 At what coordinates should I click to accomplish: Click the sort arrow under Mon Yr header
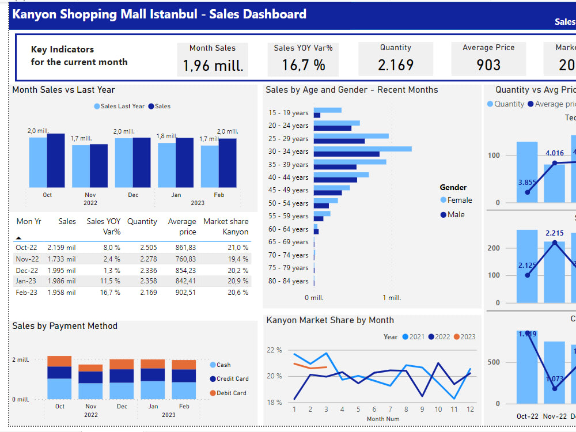click(x=19, y=238)
